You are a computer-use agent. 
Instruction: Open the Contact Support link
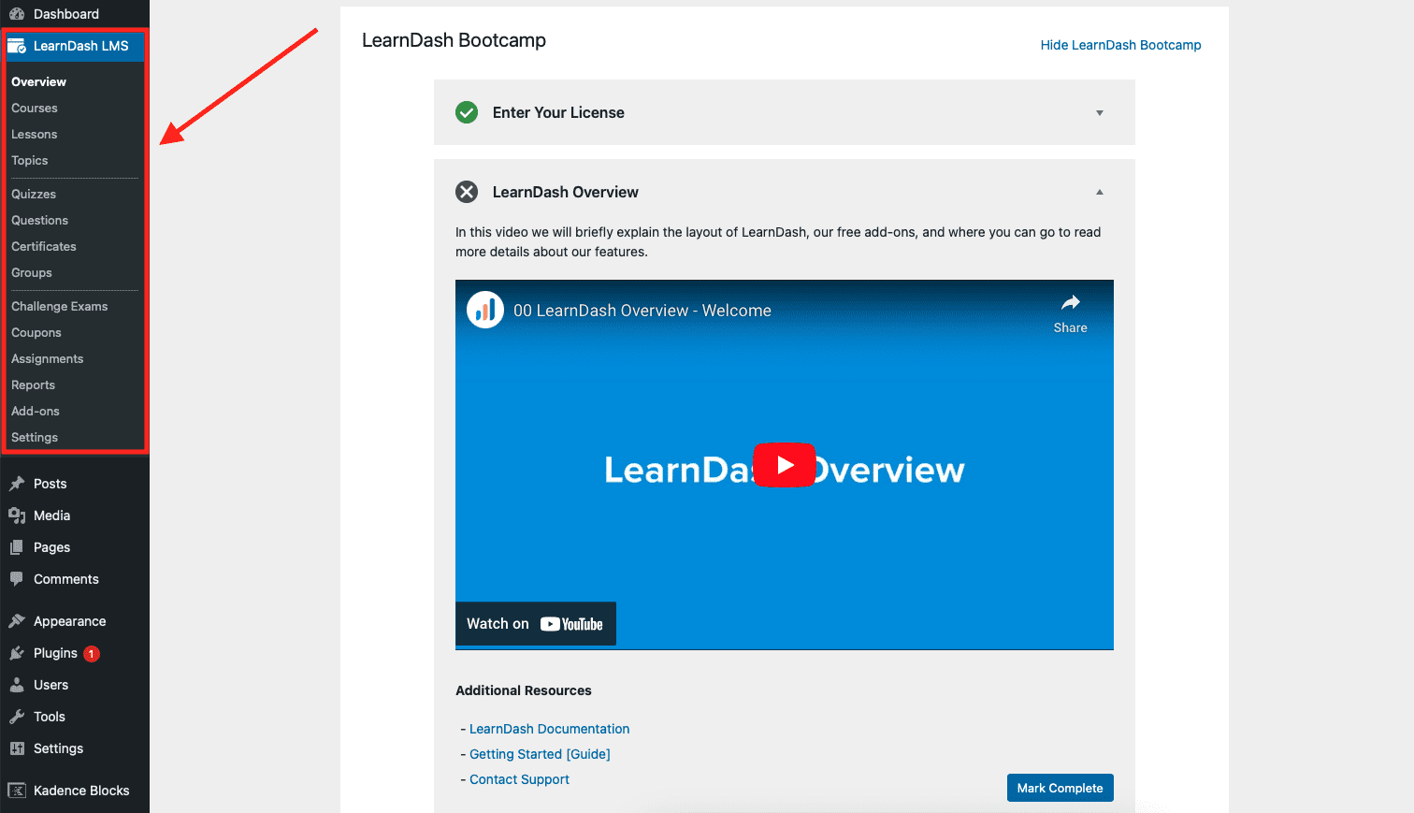tap(519, 779)
